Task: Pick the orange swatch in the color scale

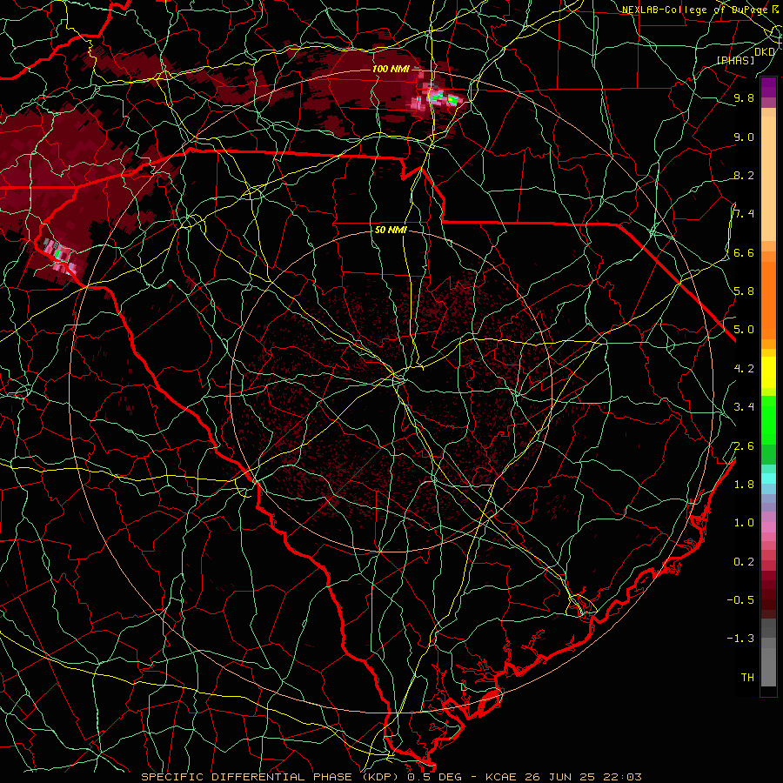Action: pyautogui.click(x=768, y=299)
